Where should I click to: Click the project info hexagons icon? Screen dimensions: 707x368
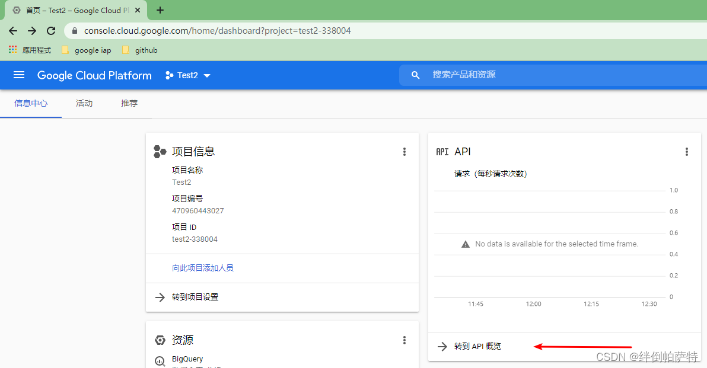click(160, 152)
